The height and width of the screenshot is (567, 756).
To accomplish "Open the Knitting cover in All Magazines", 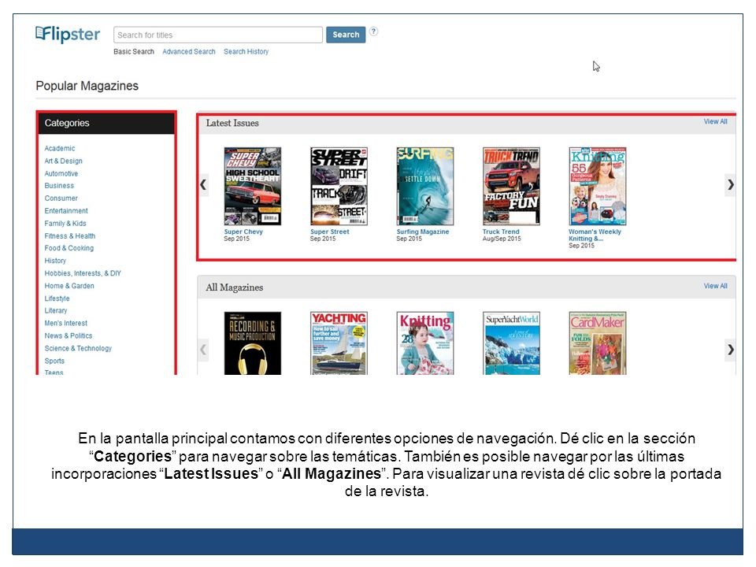I will 425,343.
